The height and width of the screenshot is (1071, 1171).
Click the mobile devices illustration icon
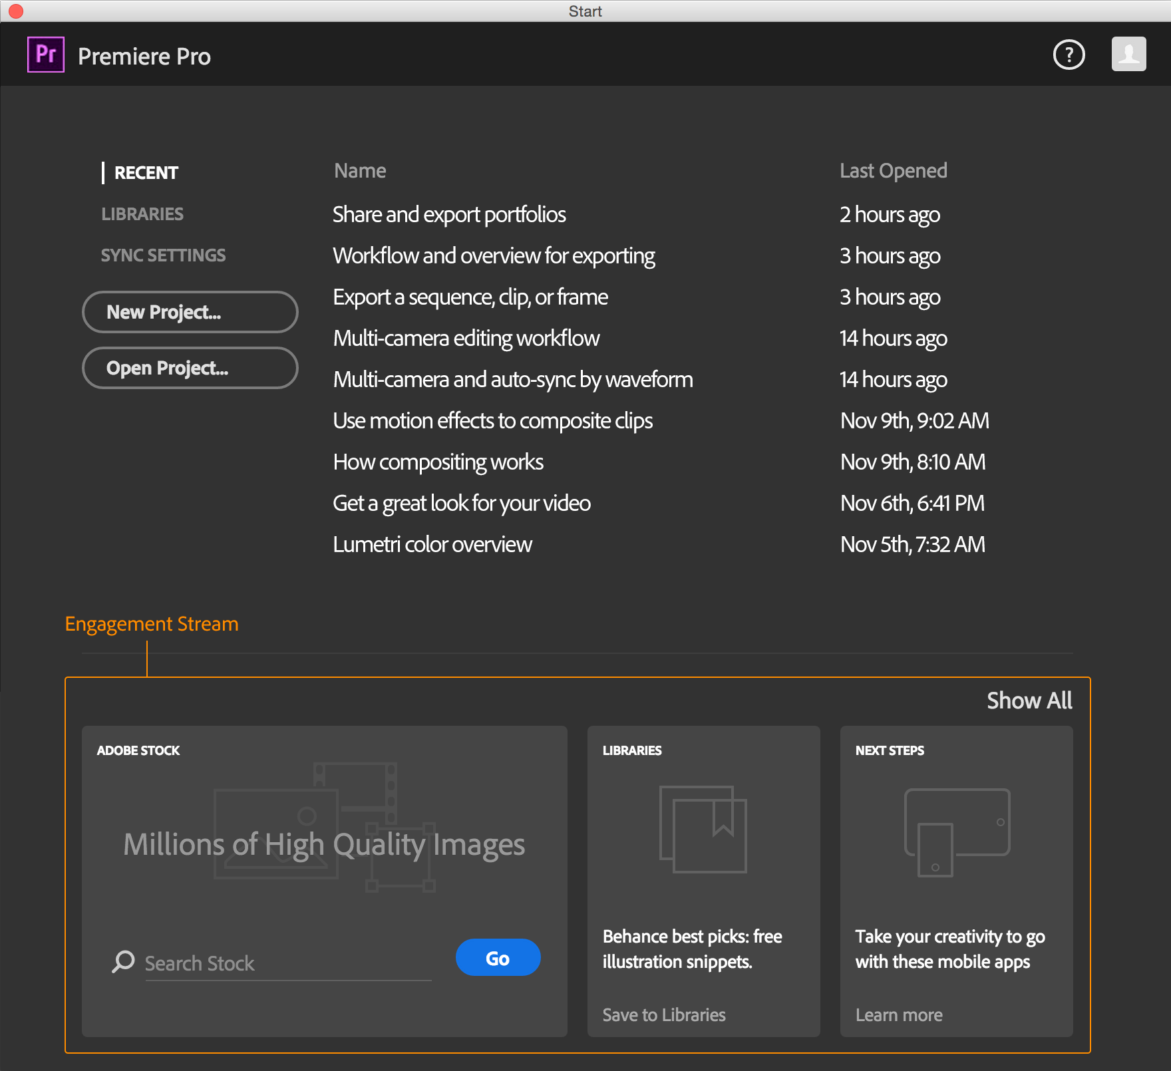[x=957, y=832]
